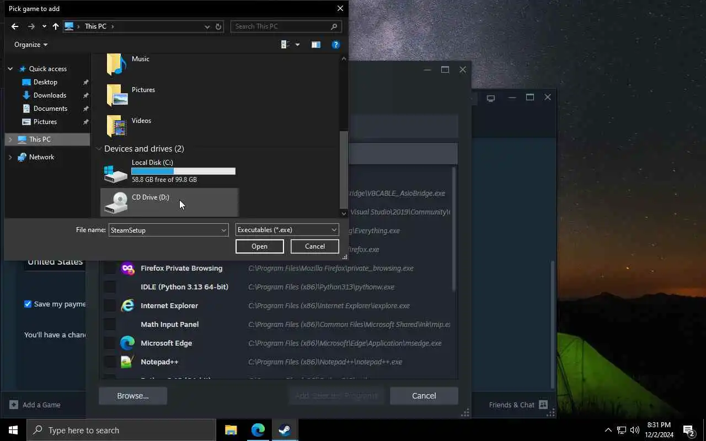Check the Microsoft Edge checkbox
Viewport: 706px width, 441px height.
click(x=110, y=343)
